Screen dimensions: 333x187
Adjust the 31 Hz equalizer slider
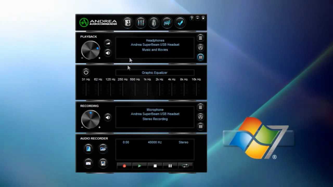[x=86, y=89]
